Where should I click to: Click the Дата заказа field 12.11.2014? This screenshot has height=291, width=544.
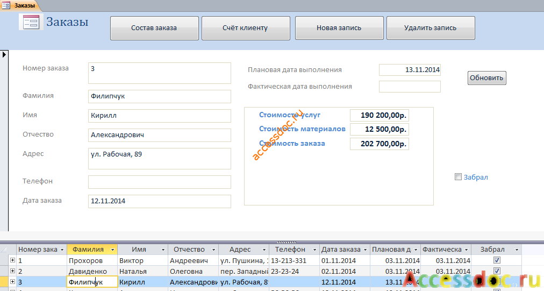pyautogui.click(x=160, y=201)
